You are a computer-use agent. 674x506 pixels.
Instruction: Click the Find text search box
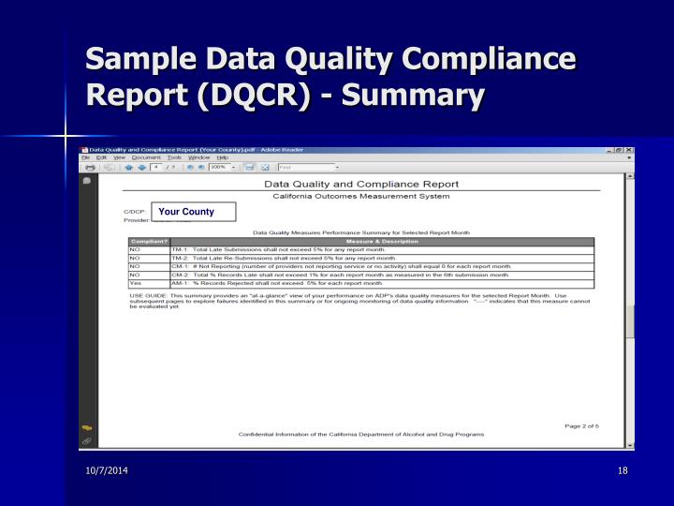pyautogui.click(x=306, y=168)
